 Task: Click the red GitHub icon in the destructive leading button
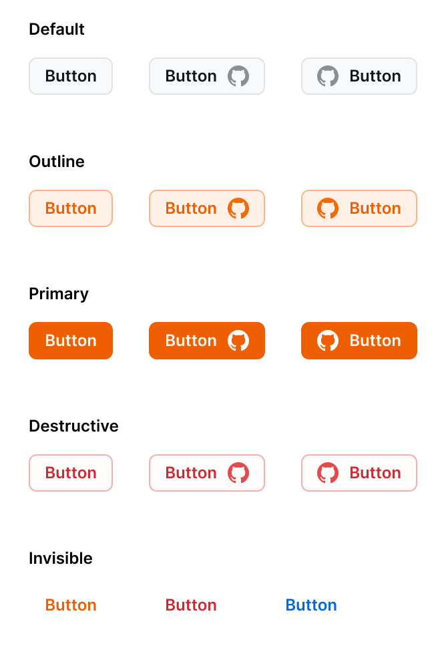[x=328, y=473]
